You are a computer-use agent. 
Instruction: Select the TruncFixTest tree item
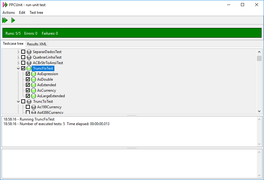tap(43, 68)
